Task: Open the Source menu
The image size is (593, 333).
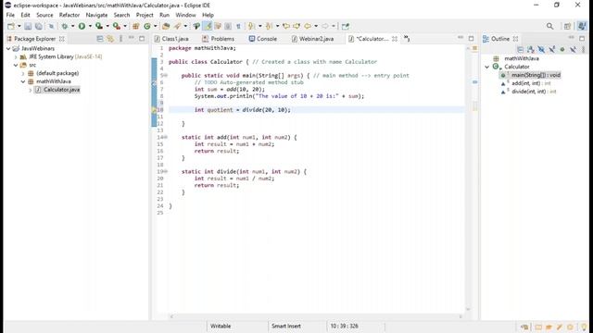Action: point(44,15)
